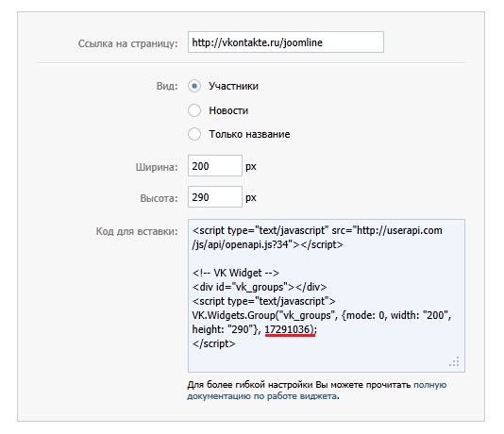
Task: Select the Новости radio button
Action: click(194, 110)
